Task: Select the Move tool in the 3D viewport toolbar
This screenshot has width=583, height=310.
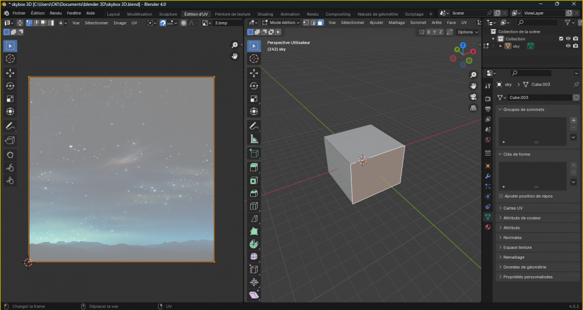Action: 254,73
